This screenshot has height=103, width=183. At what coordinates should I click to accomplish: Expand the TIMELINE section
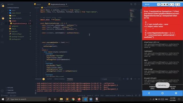(x=10, y=90)
